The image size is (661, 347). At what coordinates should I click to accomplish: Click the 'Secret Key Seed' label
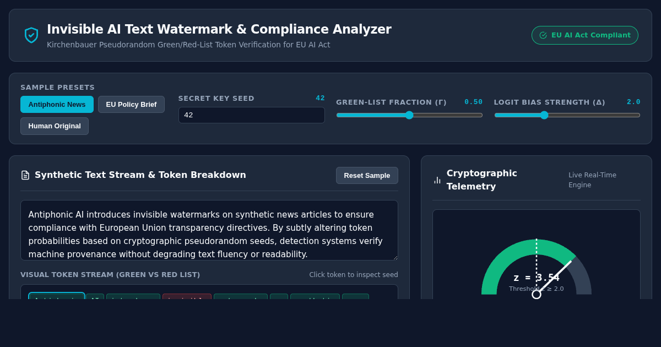pos(216,99)
